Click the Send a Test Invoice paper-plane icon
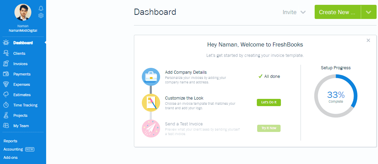 [151, 128]
